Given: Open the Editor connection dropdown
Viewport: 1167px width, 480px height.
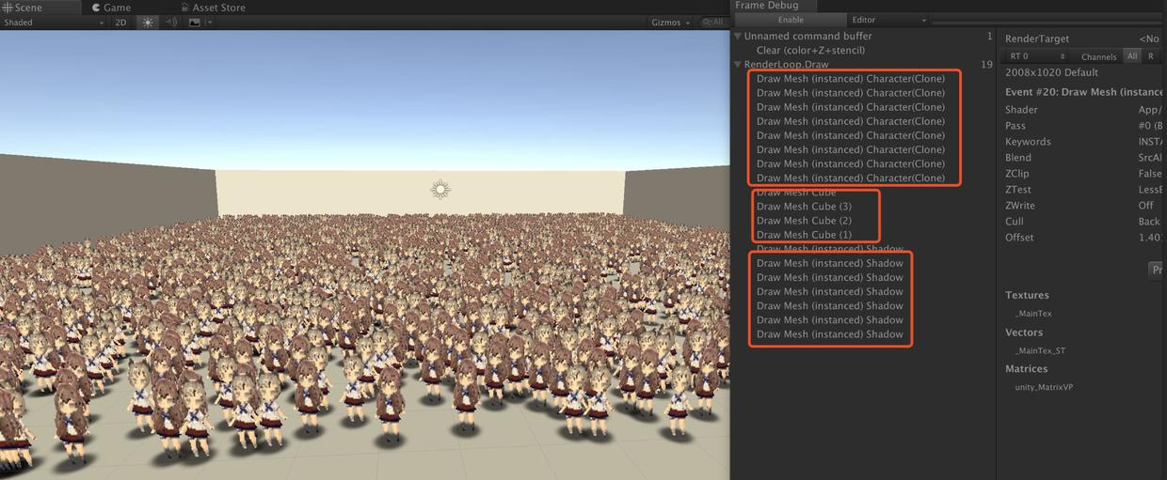Looking at the screenshot, I should pos(888,20).
